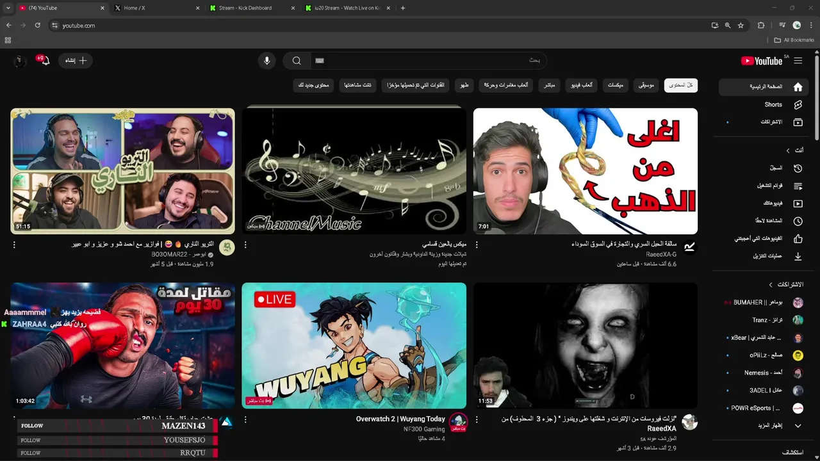The width and height of the screenshot is (820, 461).
Task: Select the Recently uploaded (القنوات التي تم تحميلها مؤخرًا) chip
Action: point(416,85)
